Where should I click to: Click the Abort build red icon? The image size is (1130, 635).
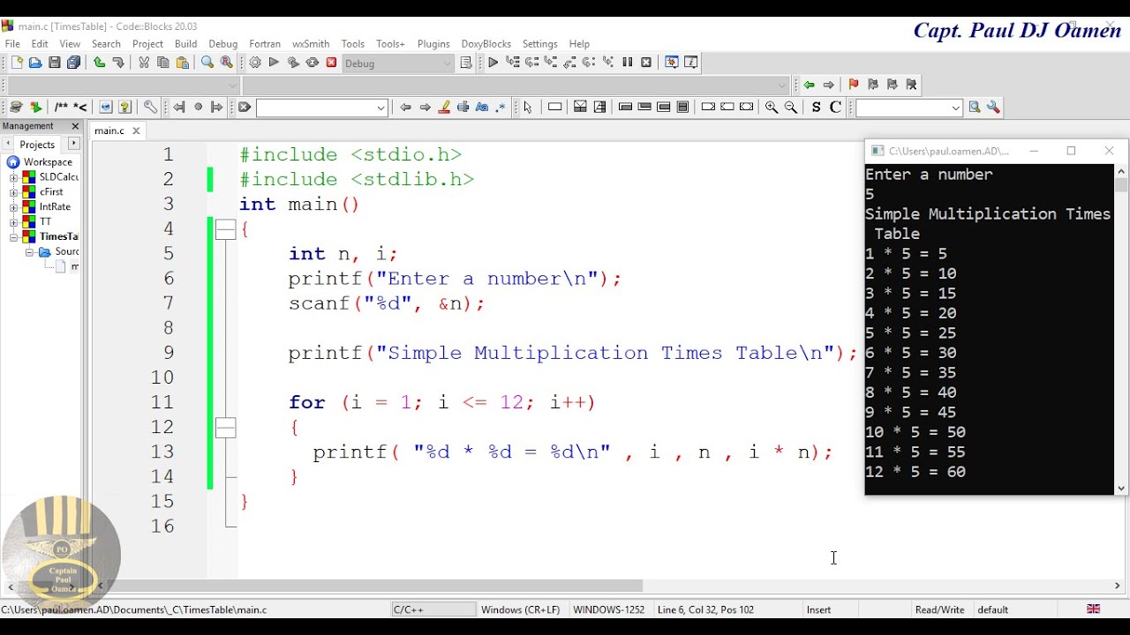coord(332,63)
